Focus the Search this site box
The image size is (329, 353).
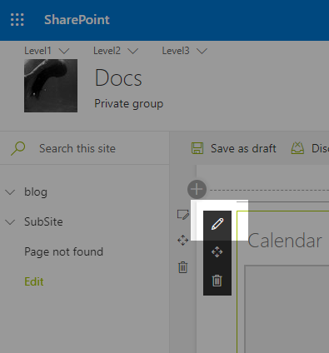84,148
